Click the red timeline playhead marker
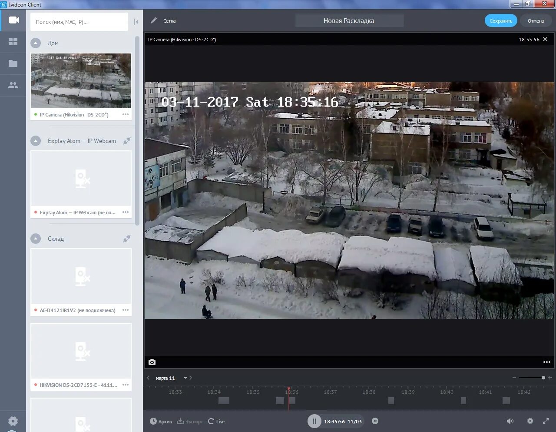The image size is (556, 432). click(288, 398)
